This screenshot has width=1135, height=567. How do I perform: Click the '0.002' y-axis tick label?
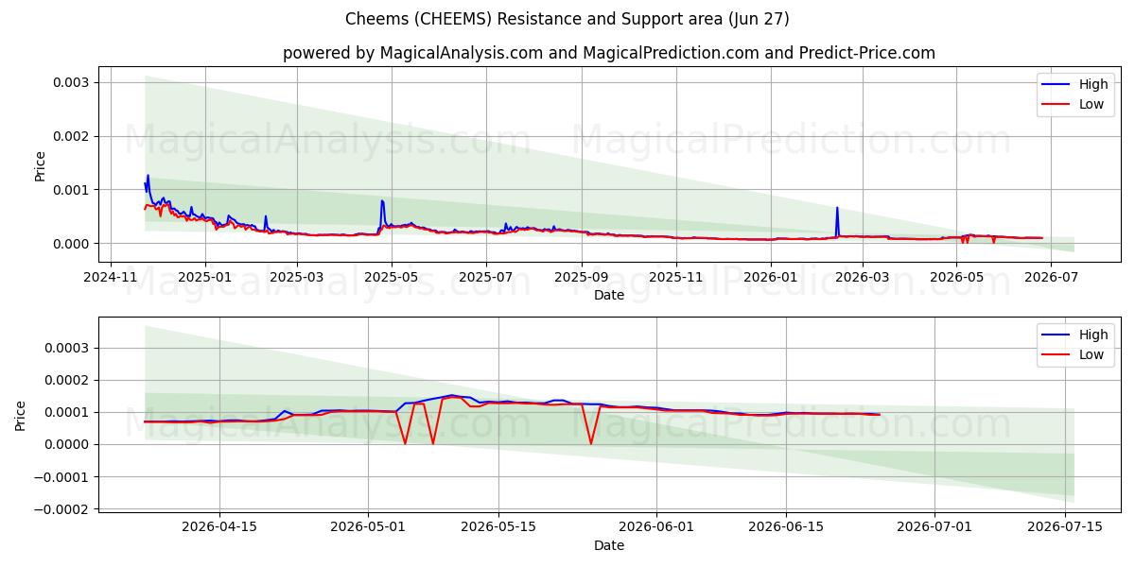tap(72, 136)
